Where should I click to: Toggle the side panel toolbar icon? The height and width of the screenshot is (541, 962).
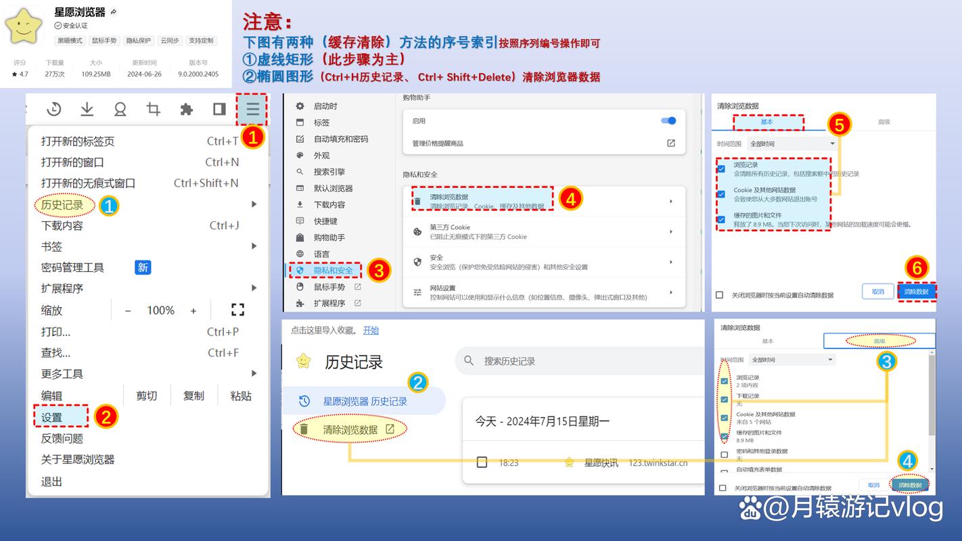219,109
